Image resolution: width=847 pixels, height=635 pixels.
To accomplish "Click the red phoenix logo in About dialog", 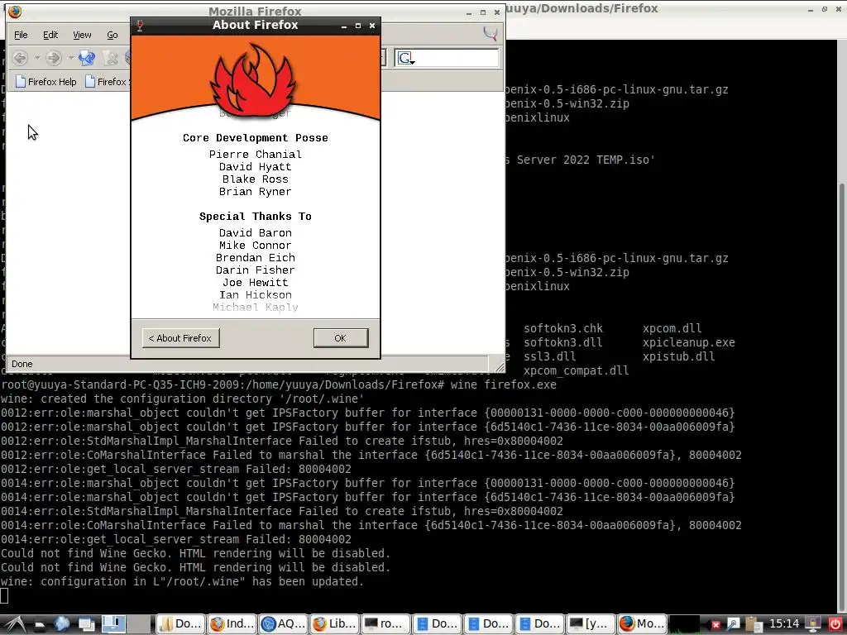I will 253,80.
